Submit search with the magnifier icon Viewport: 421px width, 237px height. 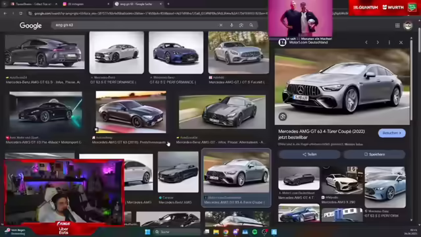(251, 25)
